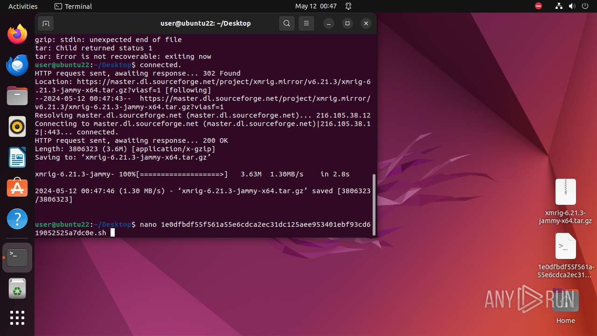Screen dimensions: 597x336
Task: Open the power system menu icon
Action: click(584, 6)
